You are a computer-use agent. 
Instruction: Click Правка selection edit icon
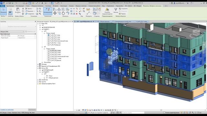point(122,14)
